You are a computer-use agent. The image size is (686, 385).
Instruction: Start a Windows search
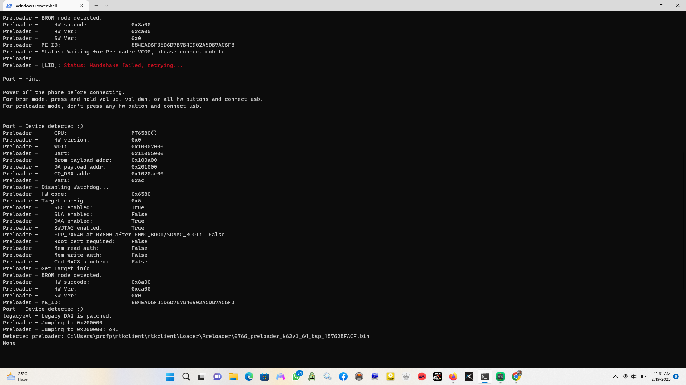[x=186, y=376]
